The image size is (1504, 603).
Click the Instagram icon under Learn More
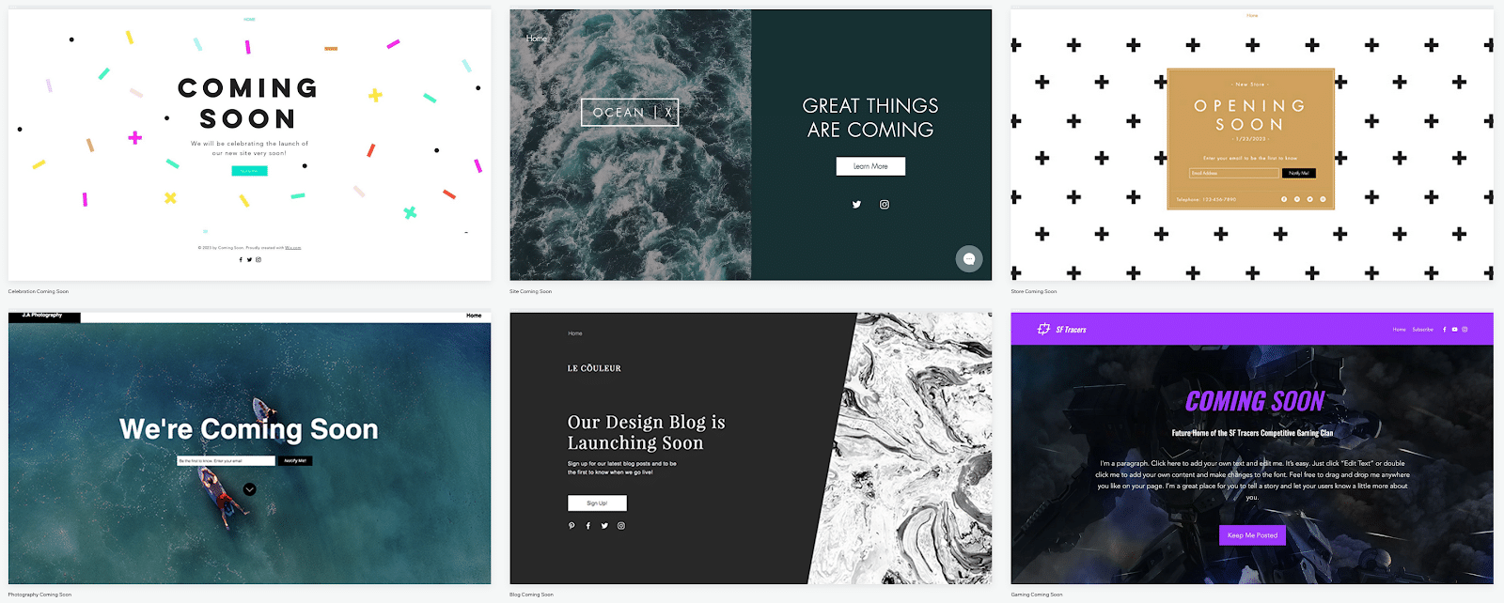[885, 205]
